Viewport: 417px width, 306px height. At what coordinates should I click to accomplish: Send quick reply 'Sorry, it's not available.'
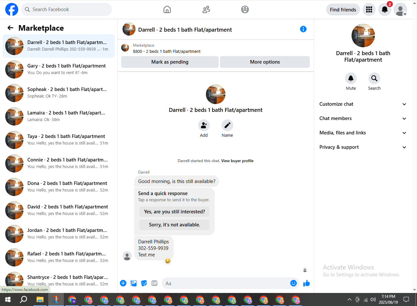click(x=175, y=225)
